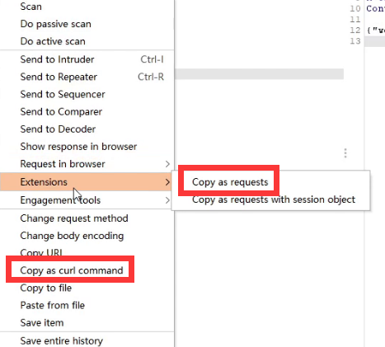Select Copy as curl command

[x=72, y=270]
